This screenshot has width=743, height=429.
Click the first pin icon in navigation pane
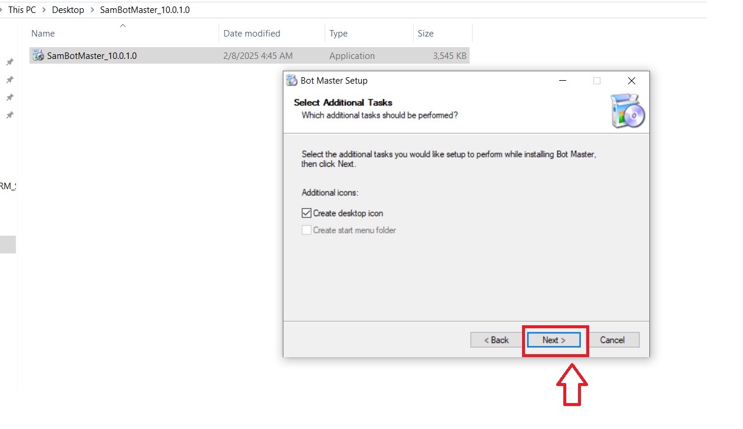[x=9, y=62]
